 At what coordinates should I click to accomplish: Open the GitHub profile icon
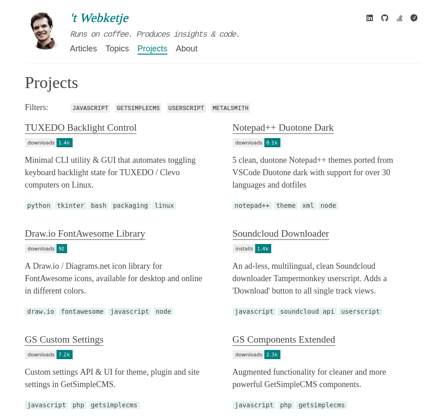(384, 18)
